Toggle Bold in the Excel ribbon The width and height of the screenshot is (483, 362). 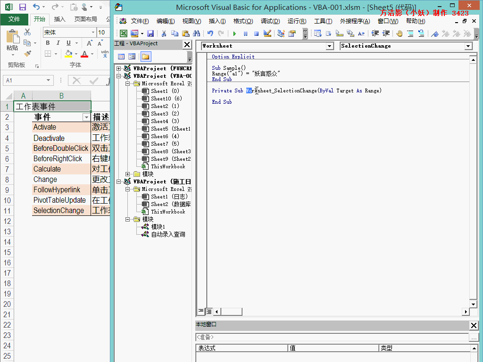(x=48, y=43)
